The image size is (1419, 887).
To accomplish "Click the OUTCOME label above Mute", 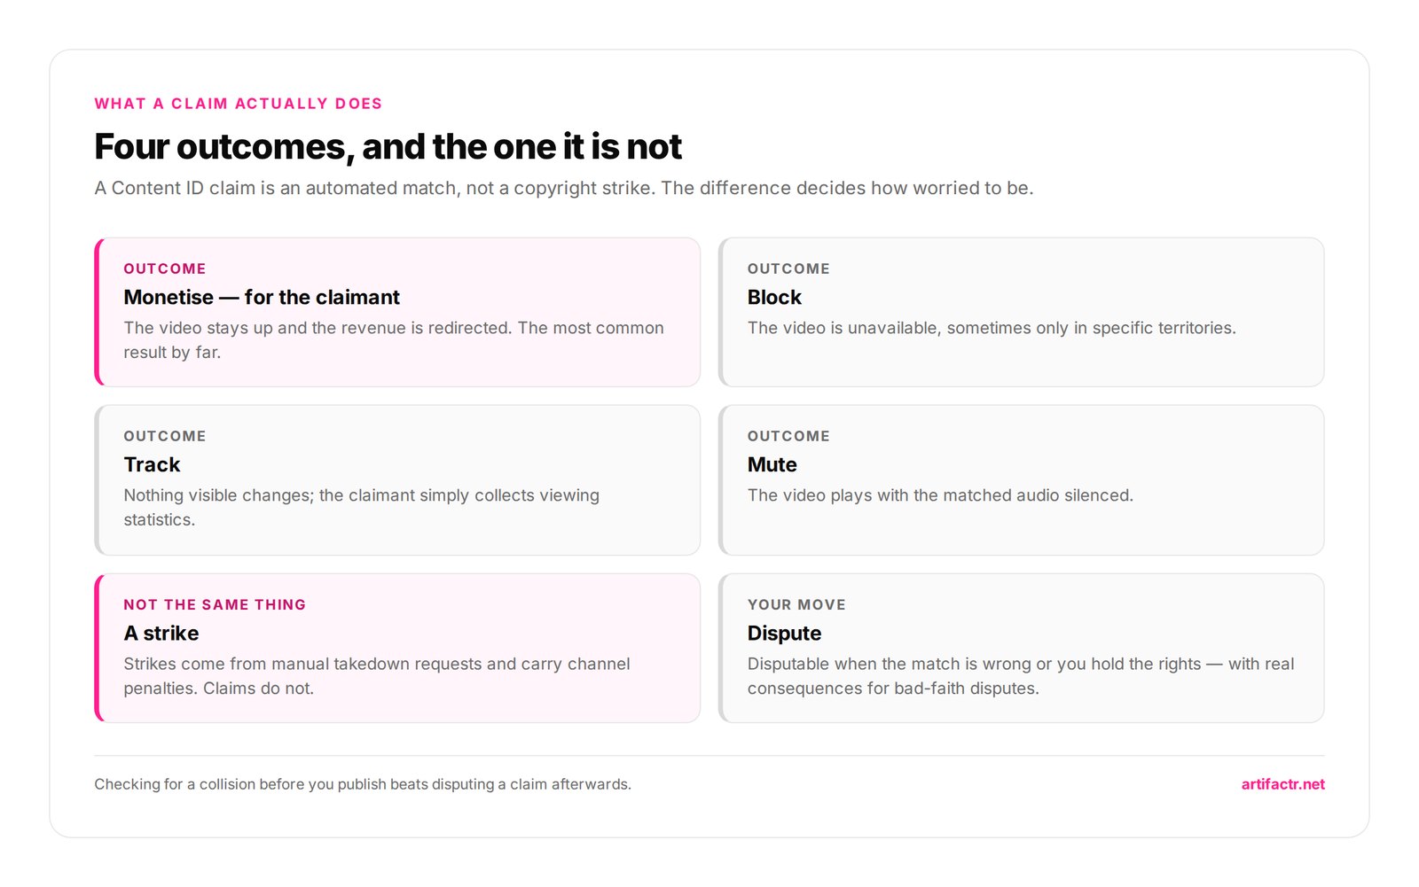I will click(788, 436).
